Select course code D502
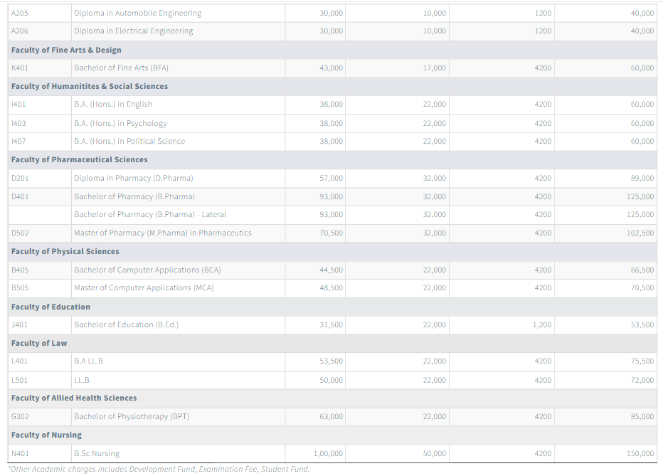The height and width of the screenshot is (476, 663). (20, 233)
